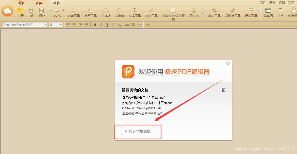Align text right

tap(80, 25)
